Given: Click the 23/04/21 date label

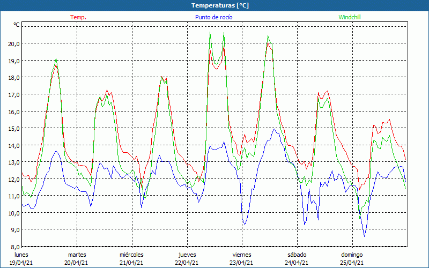Looking at the screenshot, I should pos(241,263).
